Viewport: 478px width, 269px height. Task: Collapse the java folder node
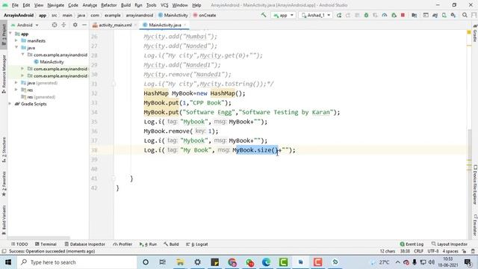(x=16, y=48)
